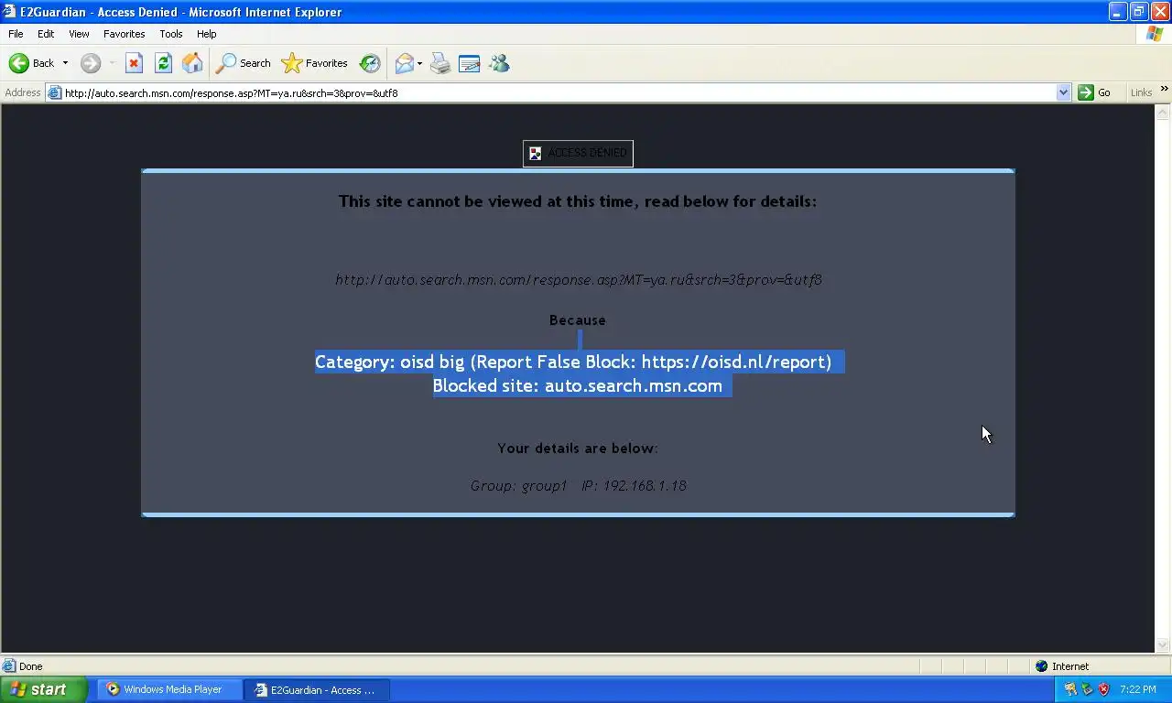
Task: Open the File menu
Action: pos(16,34)
